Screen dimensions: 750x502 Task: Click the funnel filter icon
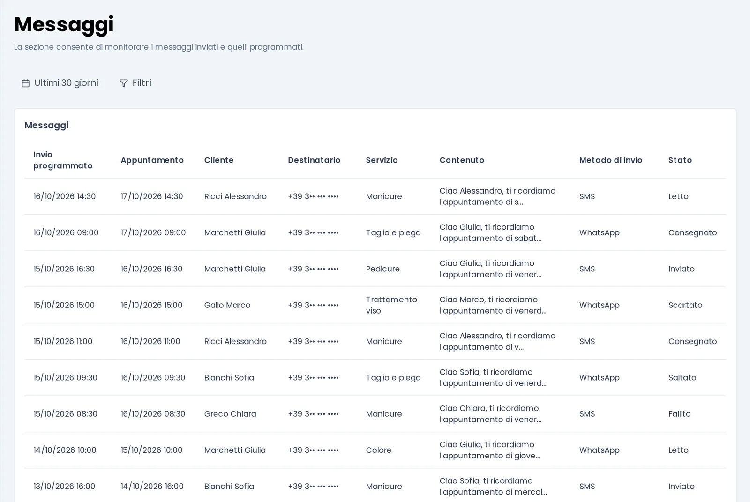click(x=124, y=83)
